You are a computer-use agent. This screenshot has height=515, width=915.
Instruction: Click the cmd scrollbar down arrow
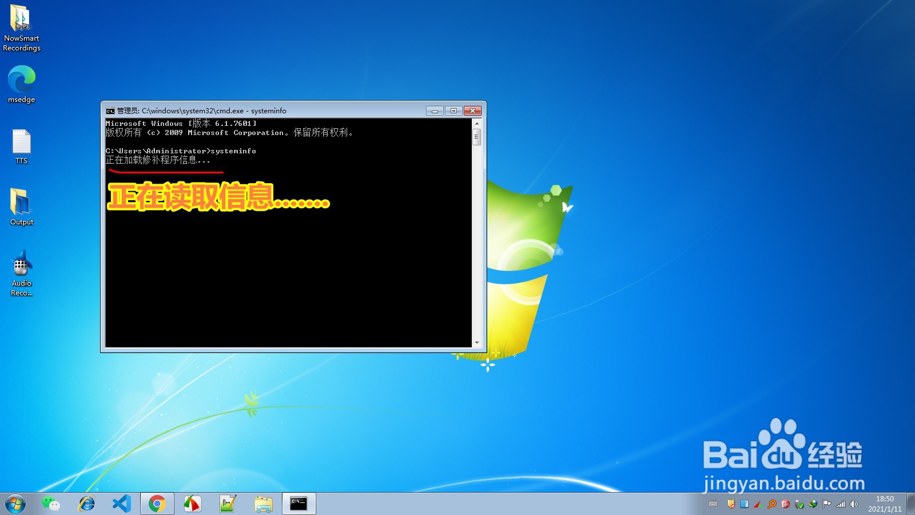click(x=476, y=342)
